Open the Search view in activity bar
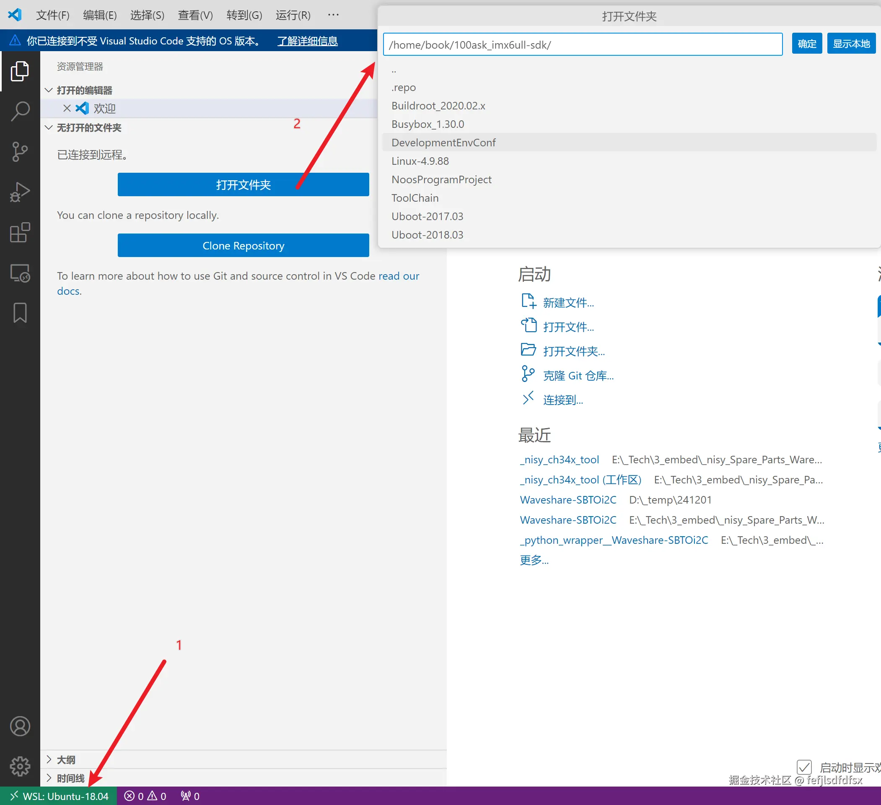 pyautogui.click(x=20, y=111)
